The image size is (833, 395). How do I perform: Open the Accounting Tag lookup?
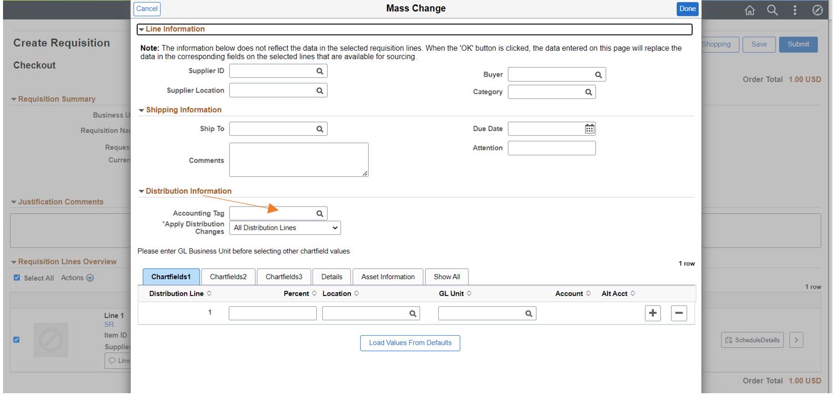click(320, 213)
